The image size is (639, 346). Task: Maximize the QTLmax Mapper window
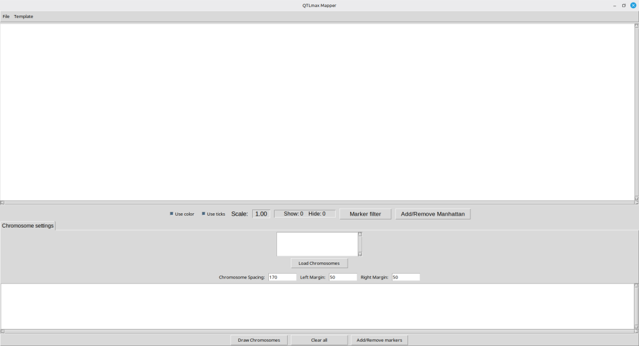click(x=623, y=6)
